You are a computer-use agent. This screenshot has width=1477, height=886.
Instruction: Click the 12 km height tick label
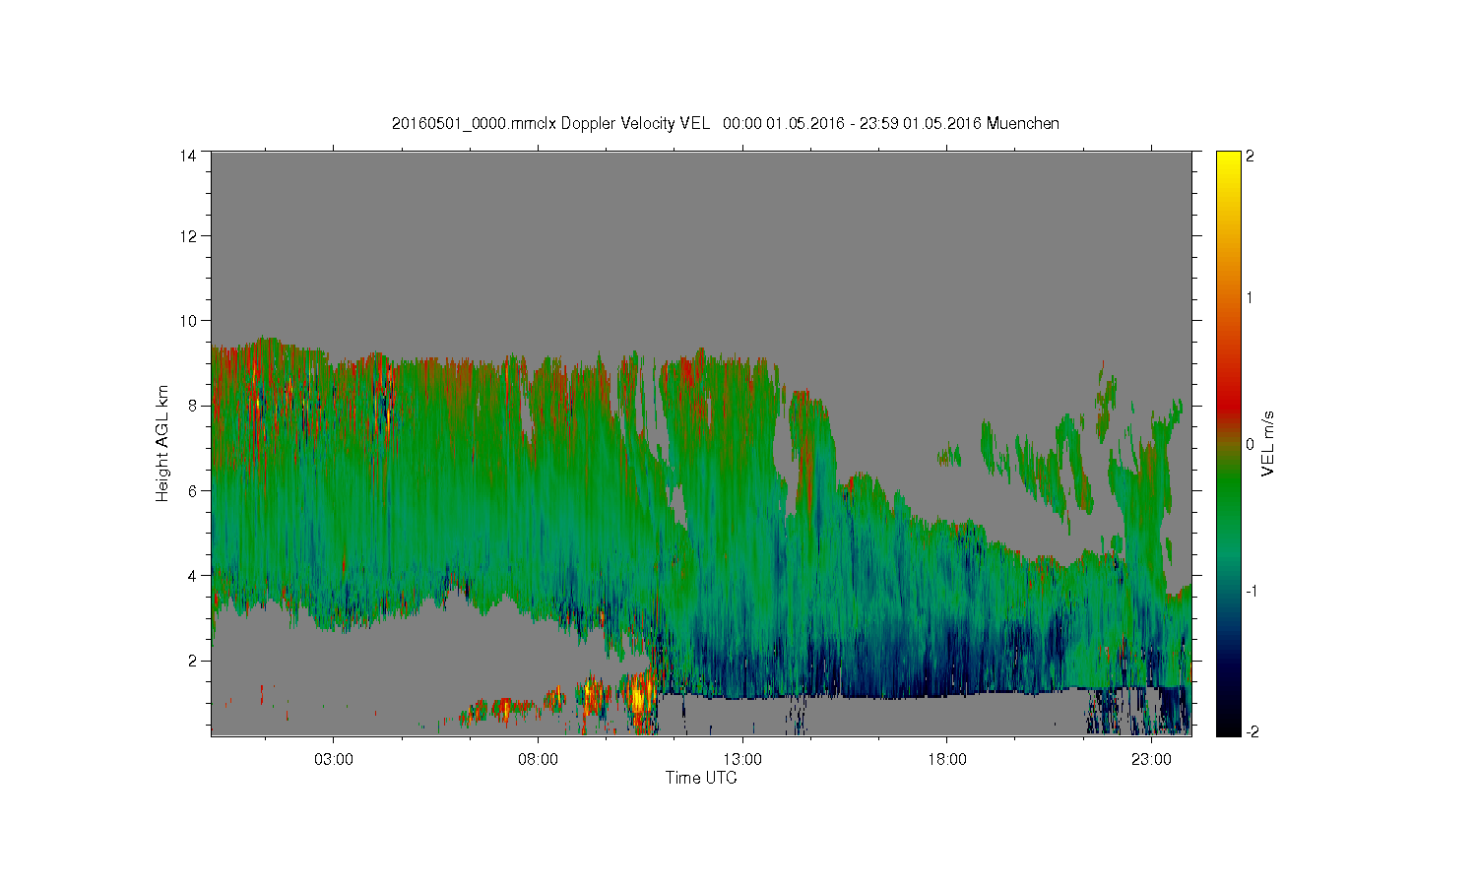(x=187, y=235)
